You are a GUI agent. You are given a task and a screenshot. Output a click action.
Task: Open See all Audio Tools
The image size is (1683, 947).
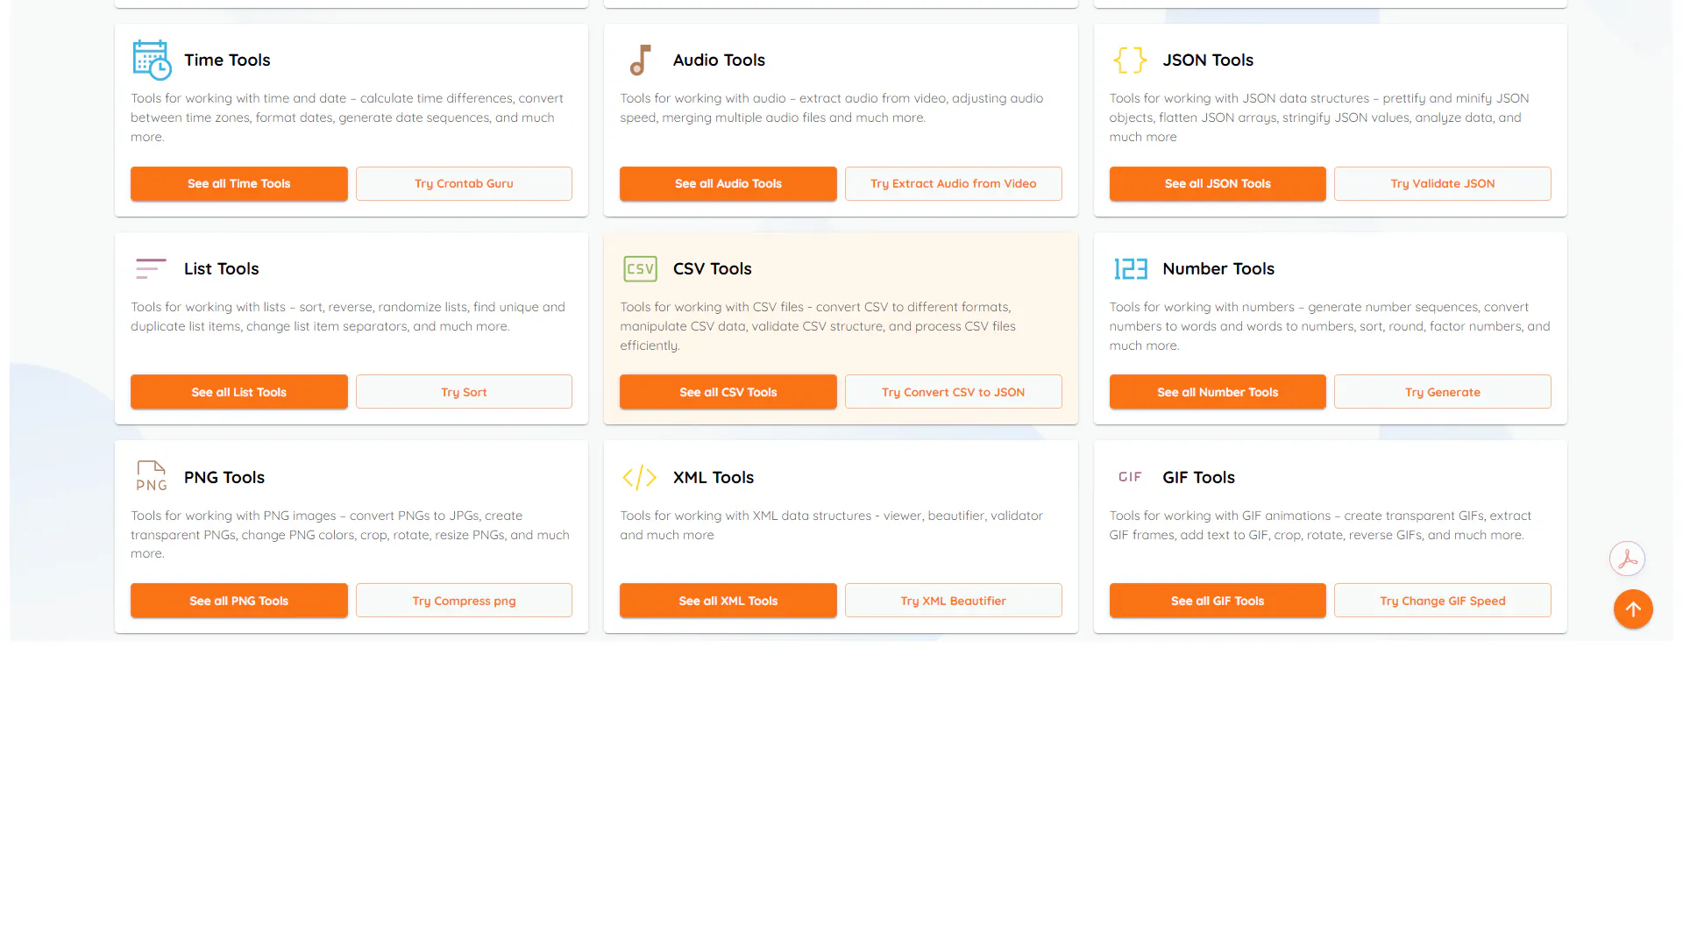coord(728,183)
